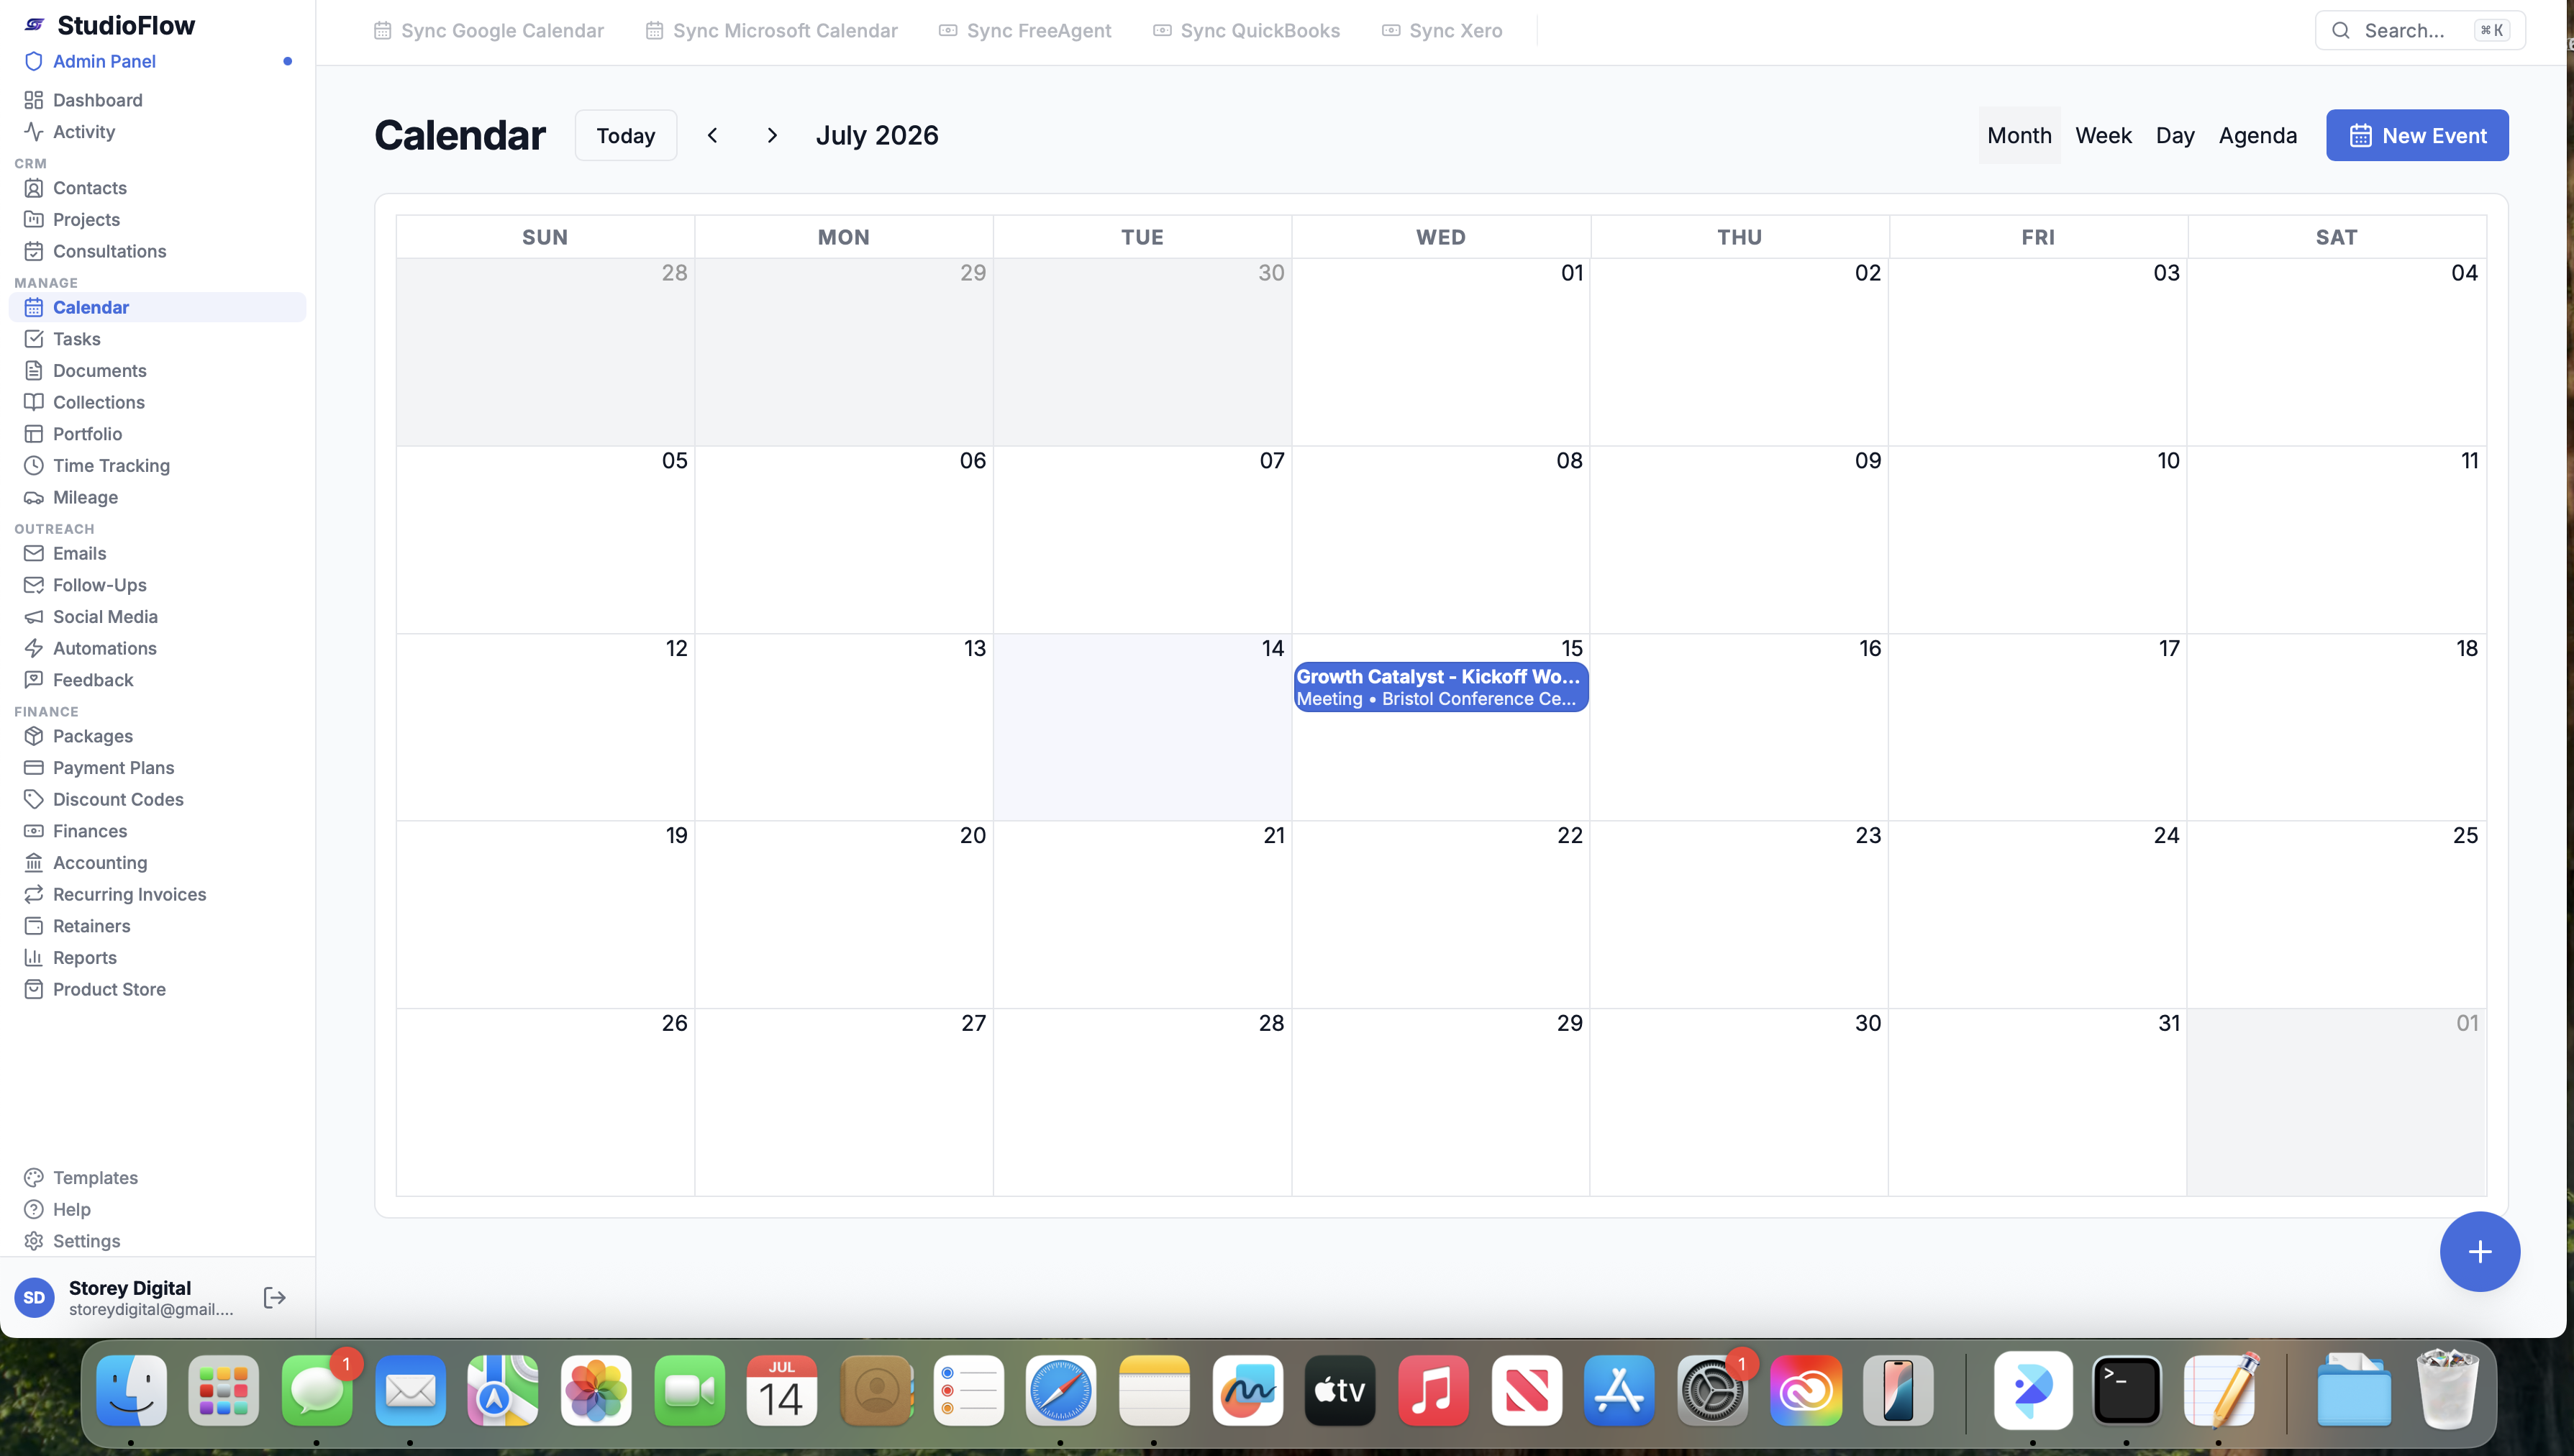Select July 14 day cell
Viewport: 2574px width, 1456px height.
click(1142, 727)
